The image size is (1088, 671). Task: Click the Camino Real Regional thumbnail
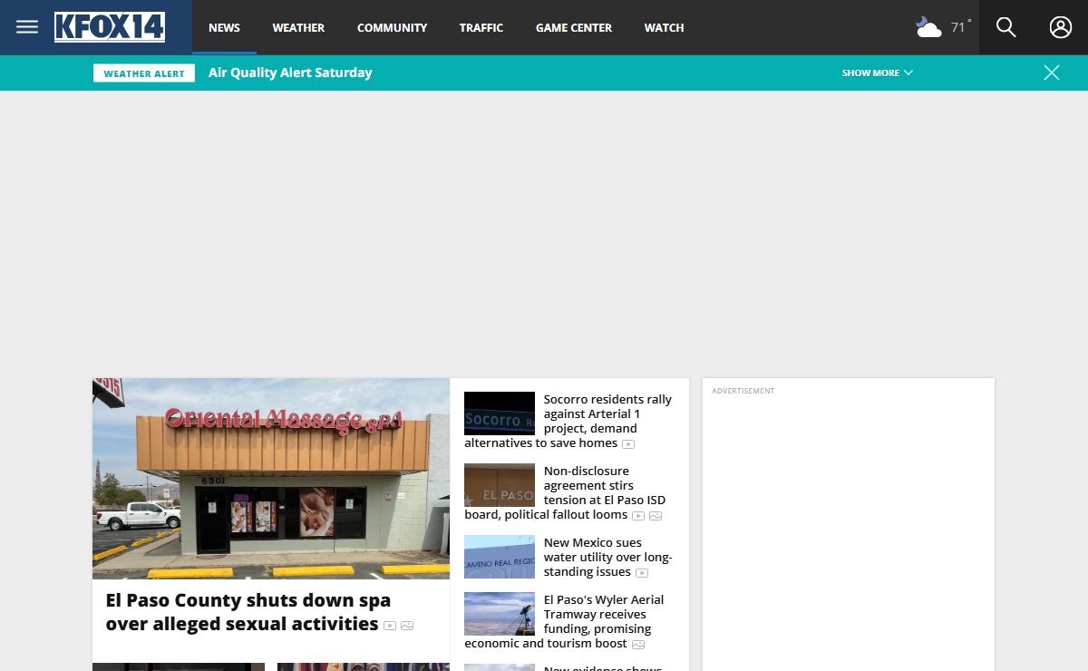pyautogui.click(x=500, y=557)
